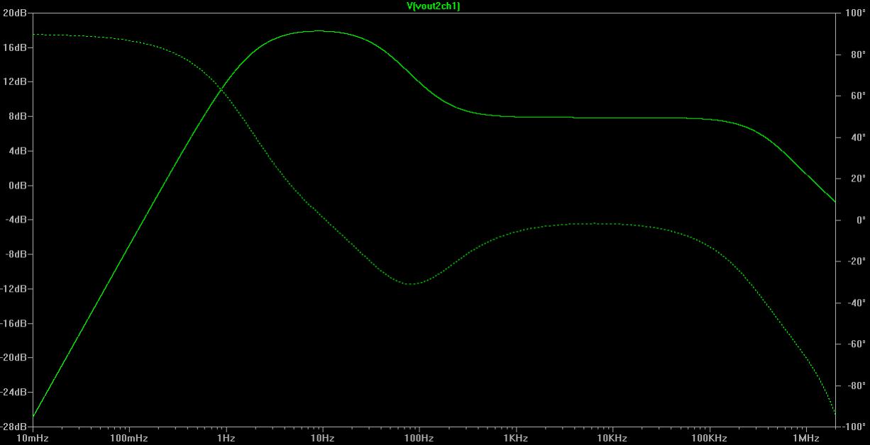Click the -12dB left axis label
This screenshot has height=445, width=870.
pyautogui.click(x=13, y=289)
